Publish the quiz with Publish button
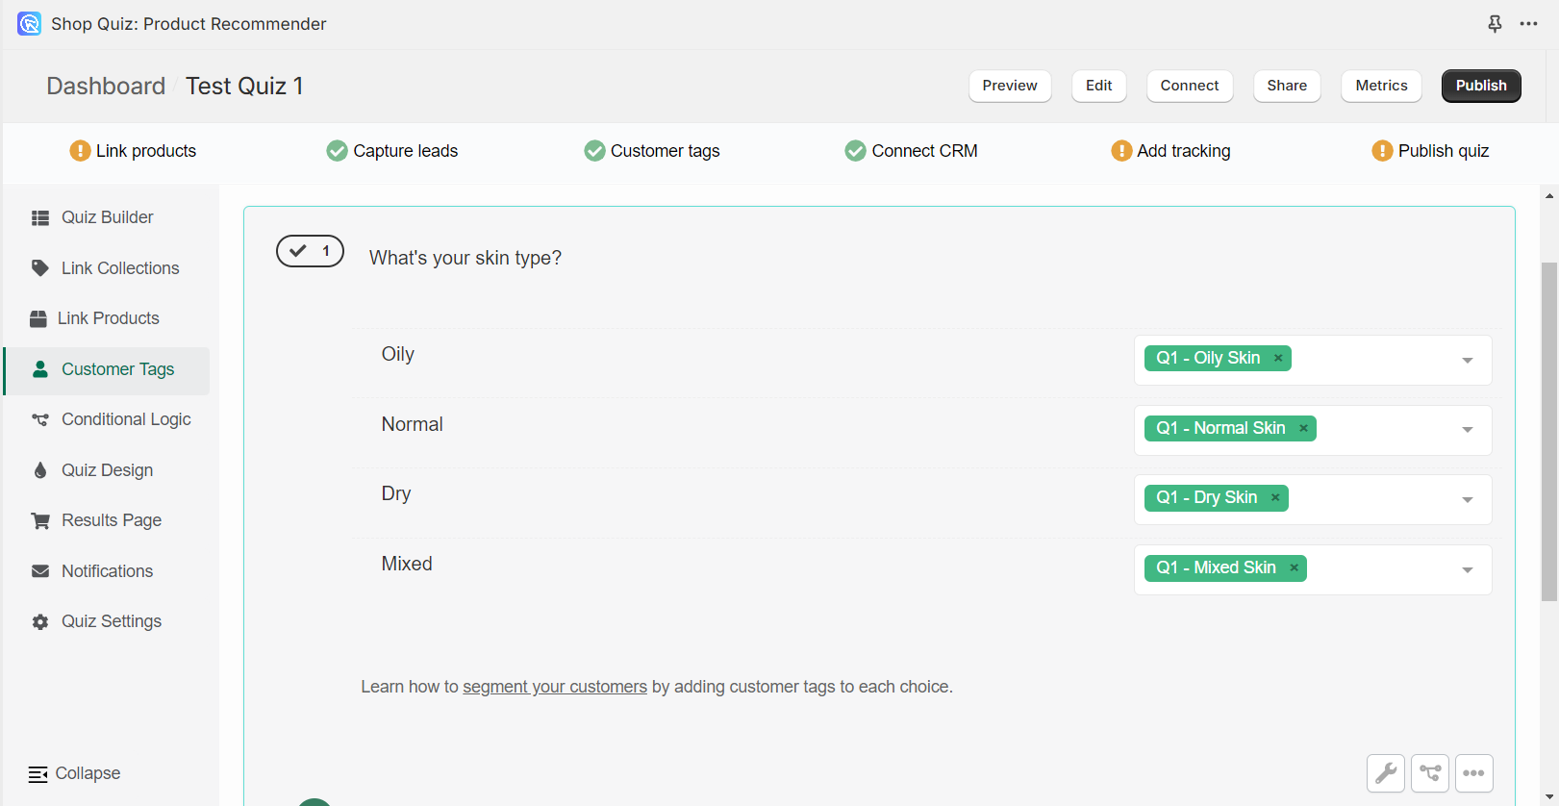 click(x=1481, y=86)
